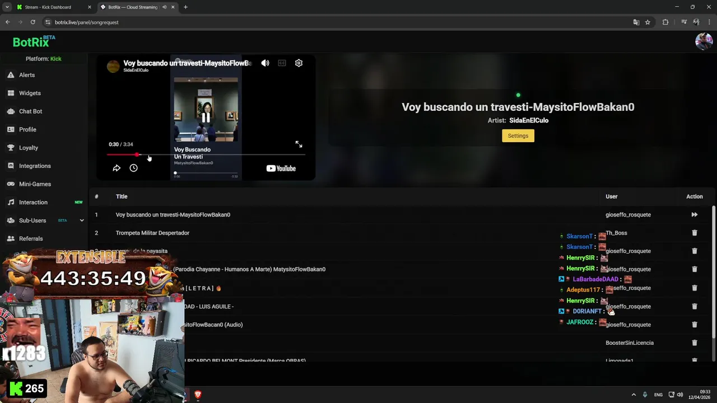The width and height of the screenshot is (717, 403).
Task: Open Brave browser in the taskbar
Action: click(x=198, y=395)
